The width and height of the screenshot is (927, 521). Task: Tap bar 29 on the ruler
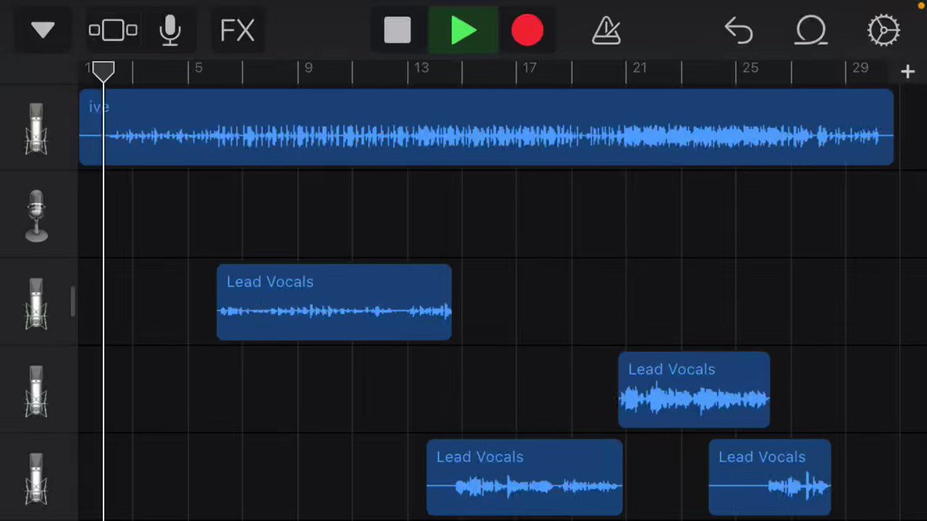pos(860,68)
